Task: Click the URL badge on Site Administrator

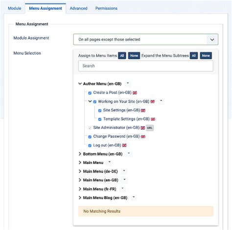Action: pos(150,128)
